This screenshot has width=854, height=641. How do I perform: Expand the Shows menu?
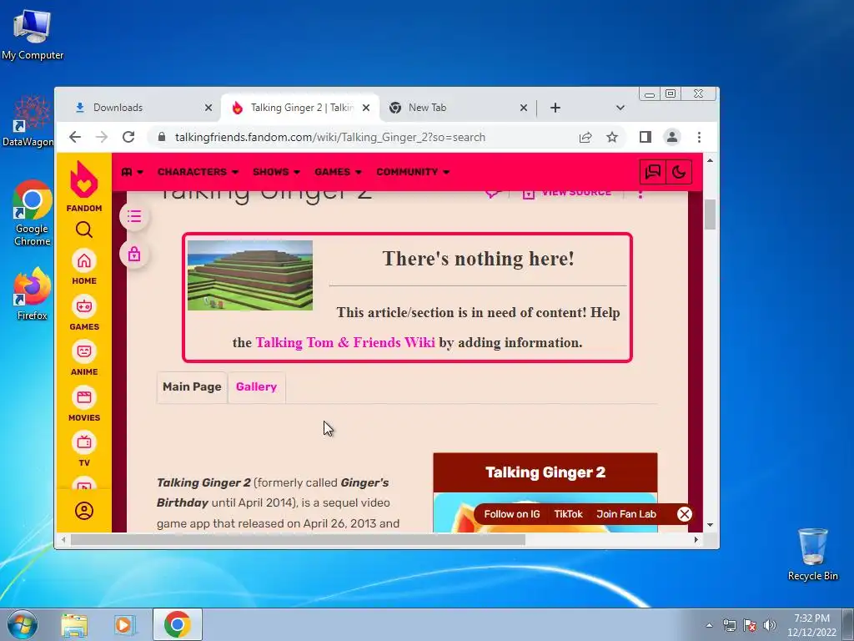coord(276,172)
